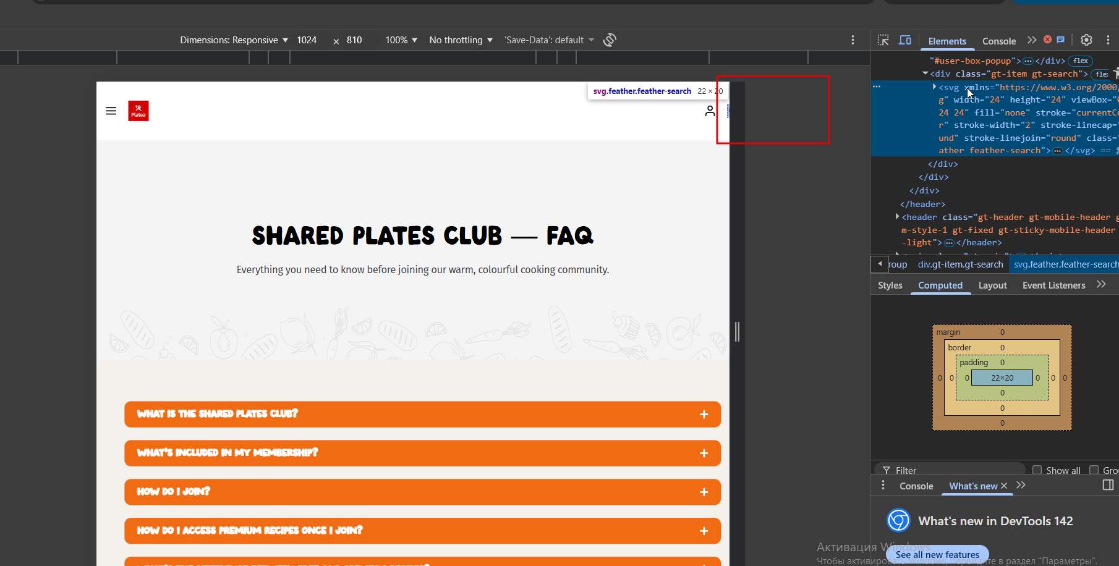Toggle the device toolbar icon
Viewport: 1119px width, 566px height.
coord(905,40)
